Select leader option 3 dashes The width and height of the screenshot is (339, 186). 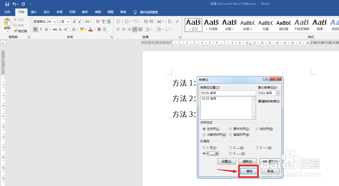(257, 148)
